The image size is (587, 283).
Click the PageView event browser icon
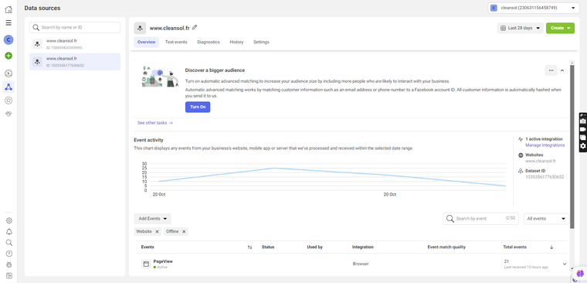point(146,264)
